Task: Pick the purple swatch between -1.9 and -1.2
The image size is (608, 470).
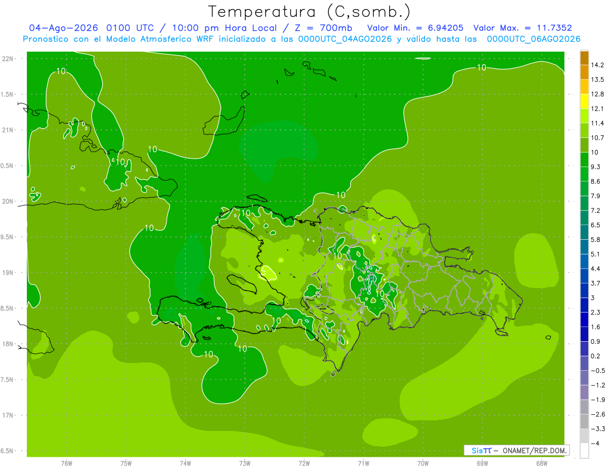Action: (x=584, y=392)
